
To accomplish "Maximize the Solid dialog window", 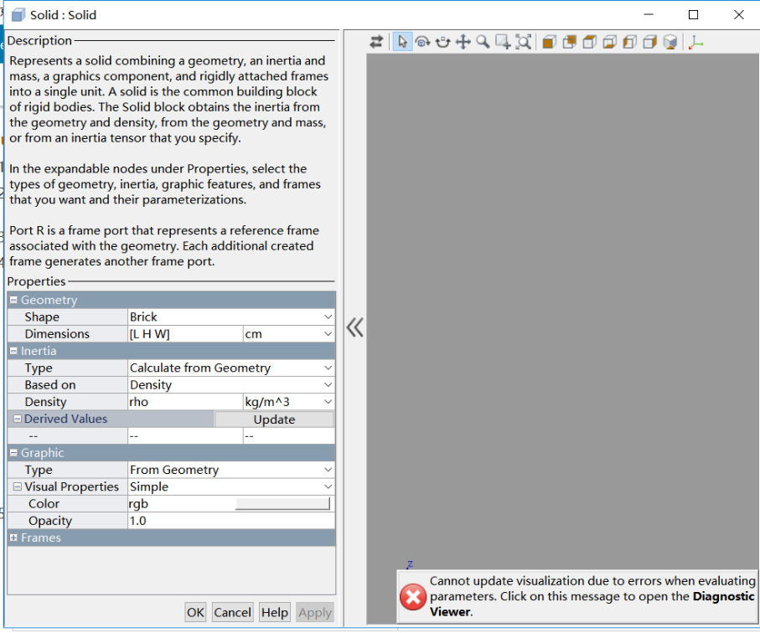I will [693, 14].
